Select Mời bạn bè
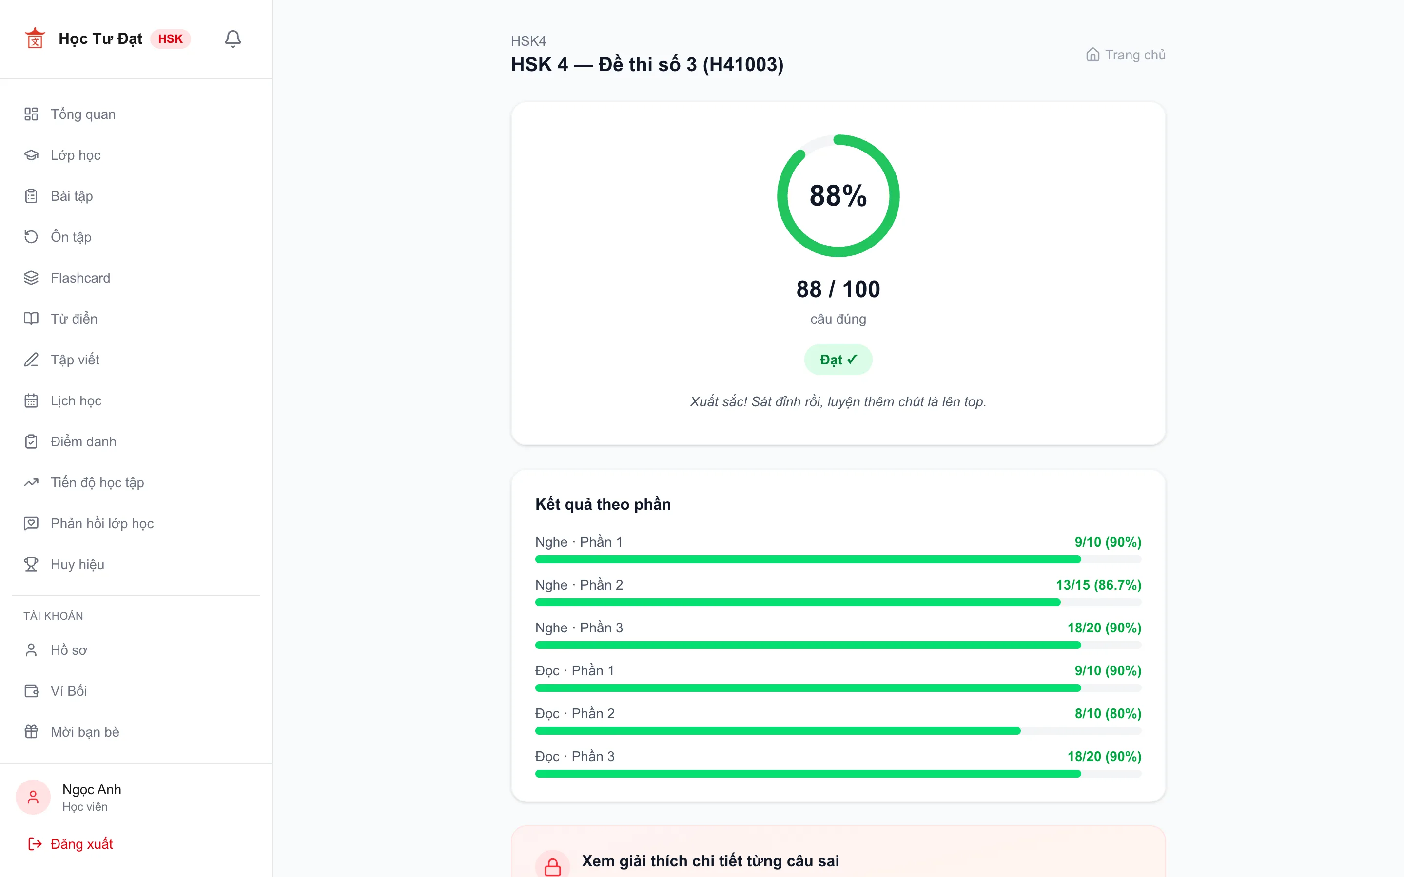This screenshot has height=877, width=1404. click(136, 732)
